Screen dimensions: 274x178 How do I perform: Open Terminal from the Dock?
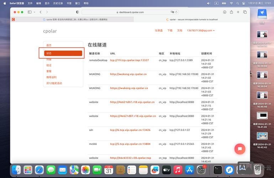(x=218, y=170)
